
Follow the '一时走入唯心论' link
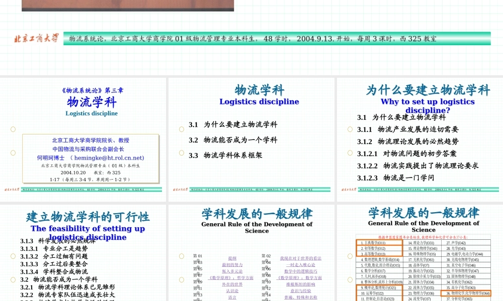301,265
